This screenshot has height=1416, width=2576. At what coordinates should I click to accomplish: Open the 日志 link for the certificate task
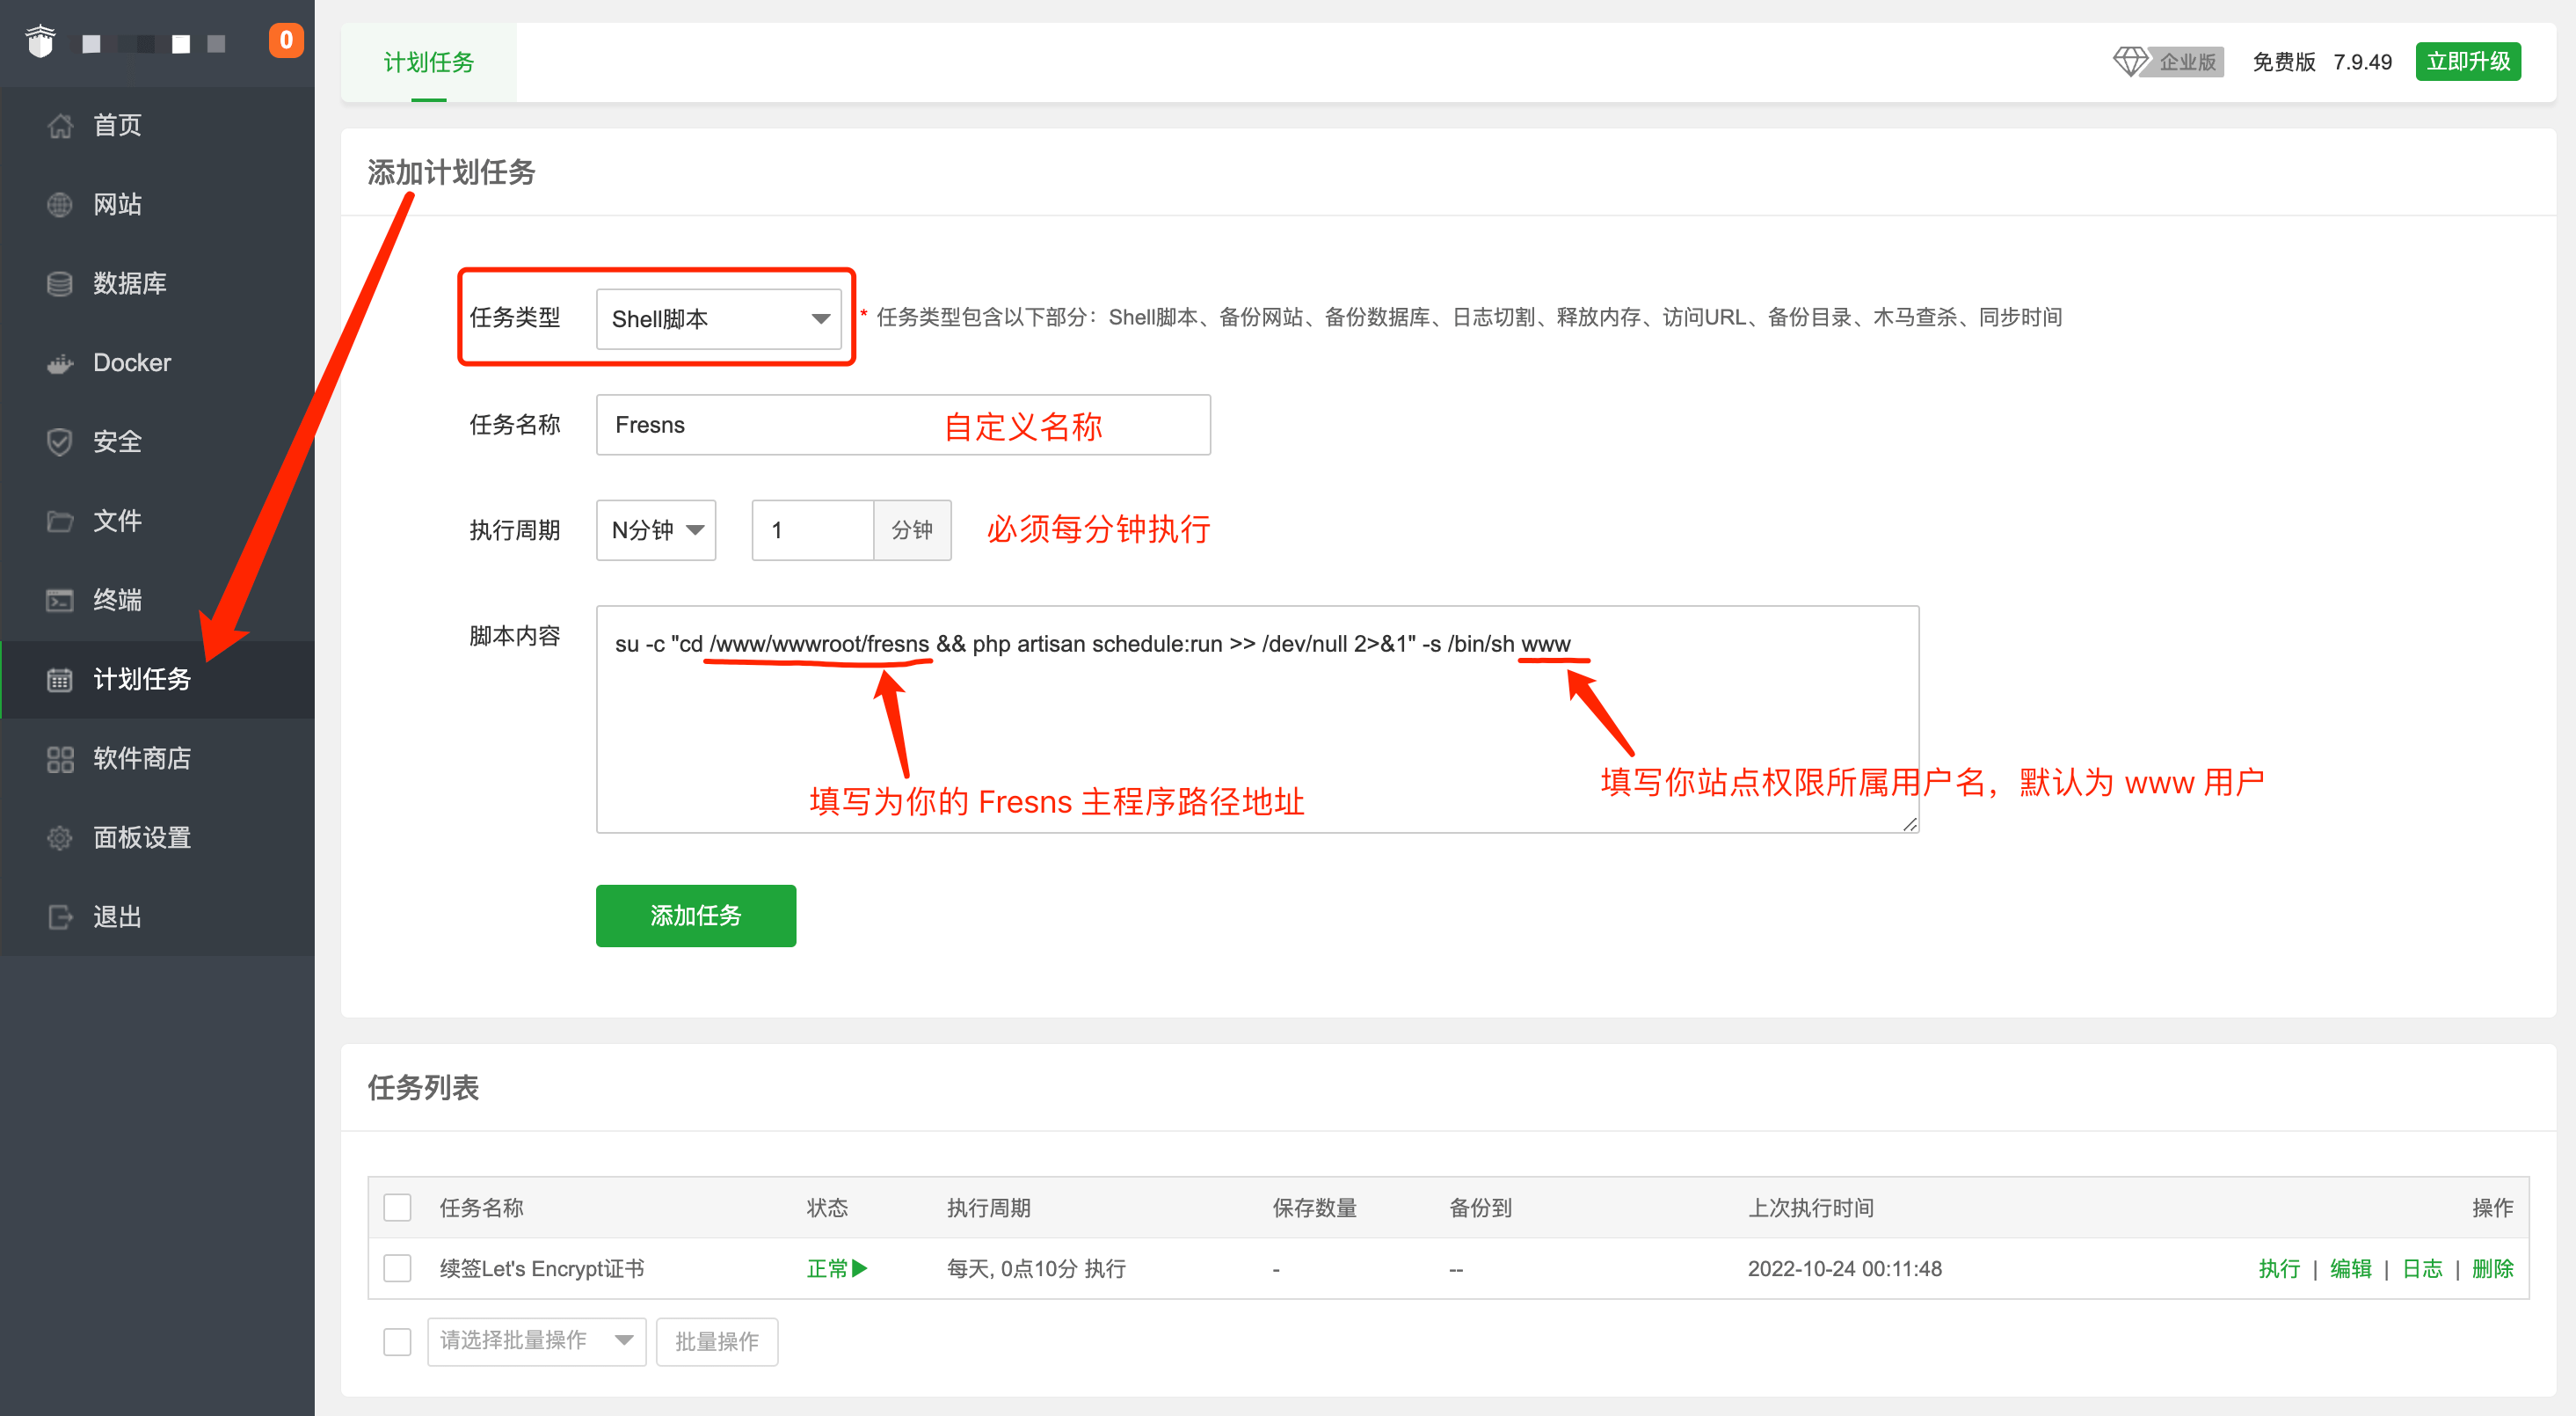pyautogui.click(x=2422, y=1268)
